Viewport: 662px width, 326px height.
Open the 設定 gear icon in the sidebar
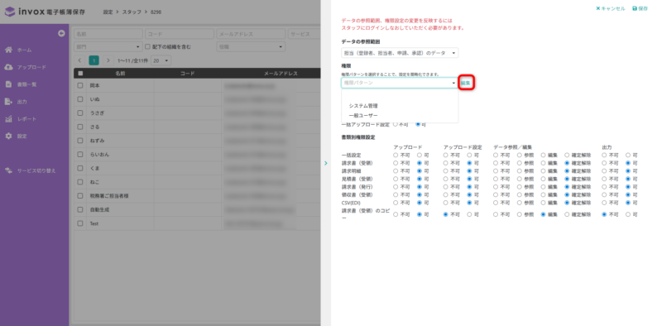click(x=8, y=137)
